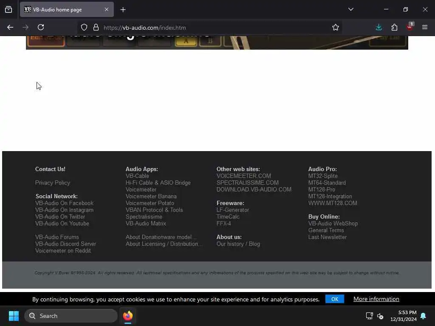Open Hi-Fi Cable & ASIO Bridge link

(x=158, y=183)
